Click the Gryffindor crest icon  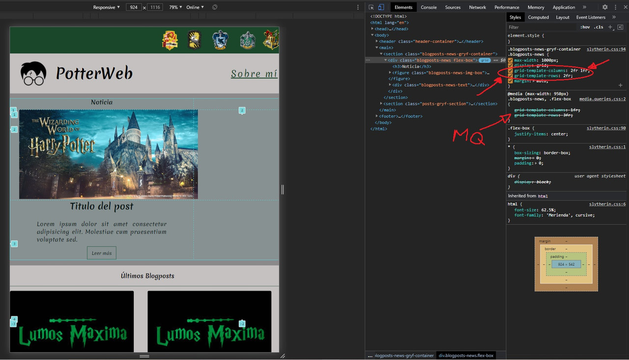click(x=170, y=40)
